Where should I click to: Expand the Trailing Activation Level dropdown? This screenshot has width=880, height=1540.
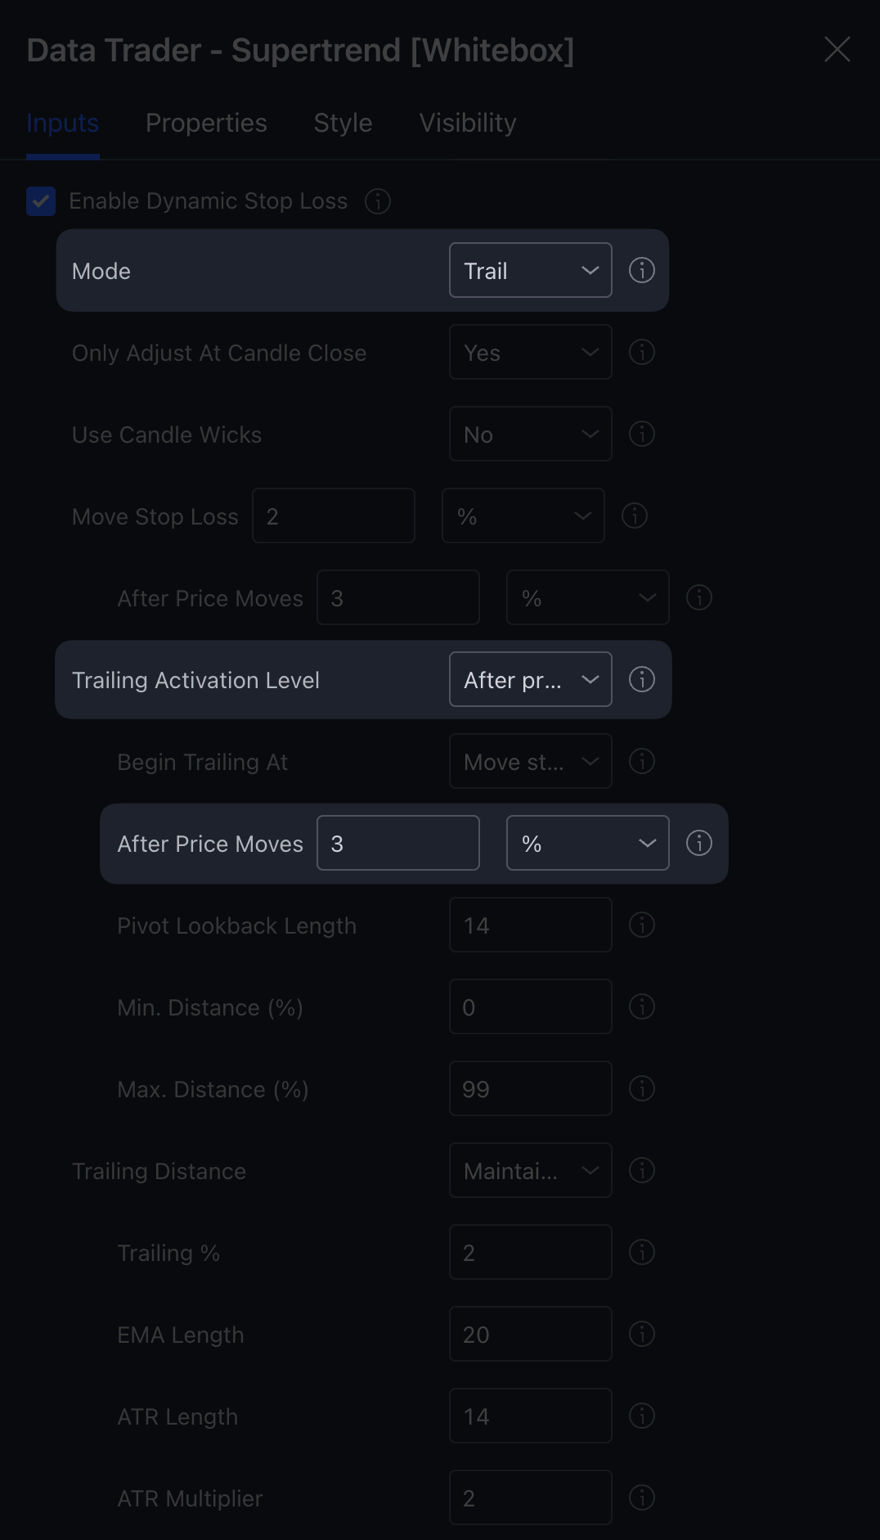coord(530,679)
